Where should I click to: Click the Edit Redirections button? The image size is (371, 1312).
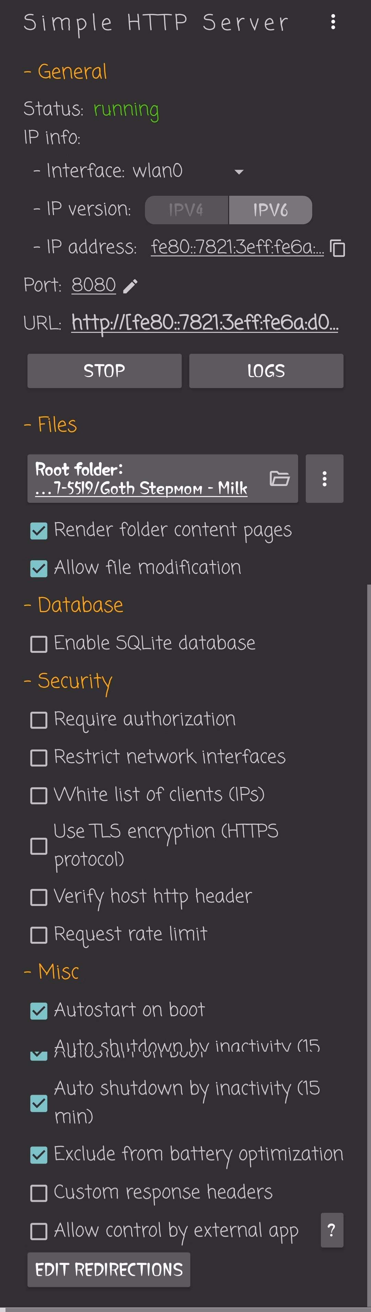coord(109,1269)
